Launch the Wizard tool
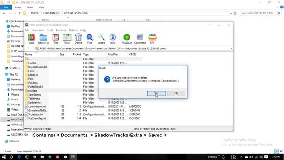 [x=102, y=39]
